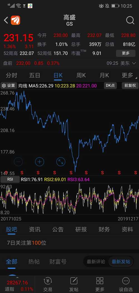
Task: Tap the RSI3:63.64 value
Action: pos(78,180)
